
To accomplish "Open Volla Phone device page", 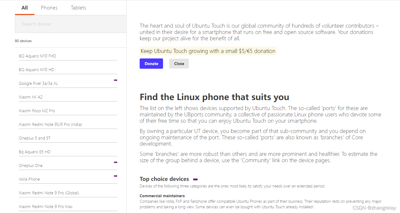I will point(68,179).
